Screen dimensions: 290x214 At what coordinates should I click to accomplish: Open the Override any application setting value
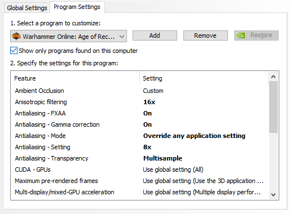(194, 136)
